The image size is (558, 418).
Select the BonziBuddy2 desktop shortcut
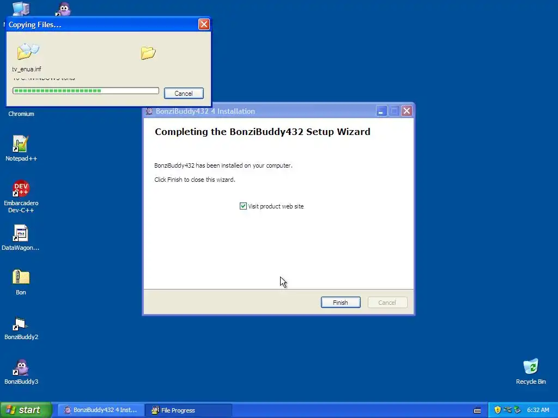pyautogui.click(x=21, y=328)
